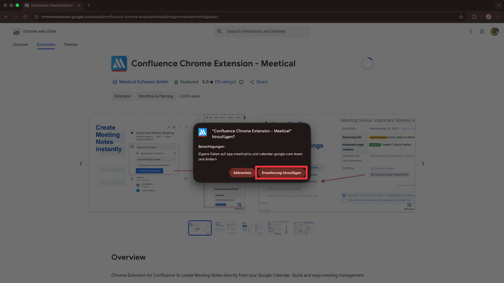Open the Meetical Software GmbH publisher link

pos(144,82)
